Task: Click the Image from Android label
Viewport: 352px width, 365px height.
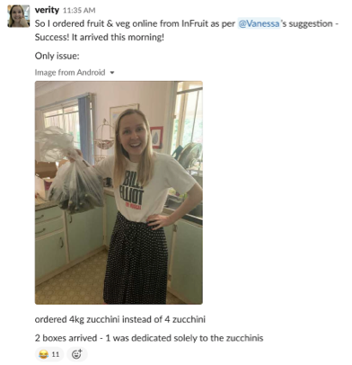Action: point(70,73)
